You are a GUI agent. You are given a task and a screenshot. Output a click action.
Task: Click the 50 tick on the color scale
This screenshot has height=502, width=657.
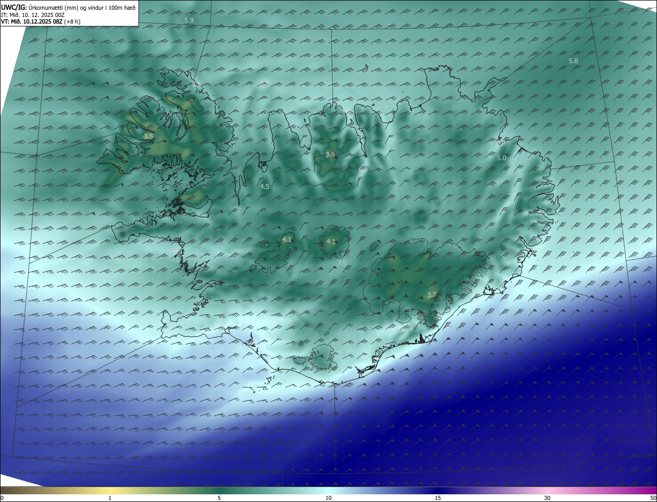coord(653,498)
